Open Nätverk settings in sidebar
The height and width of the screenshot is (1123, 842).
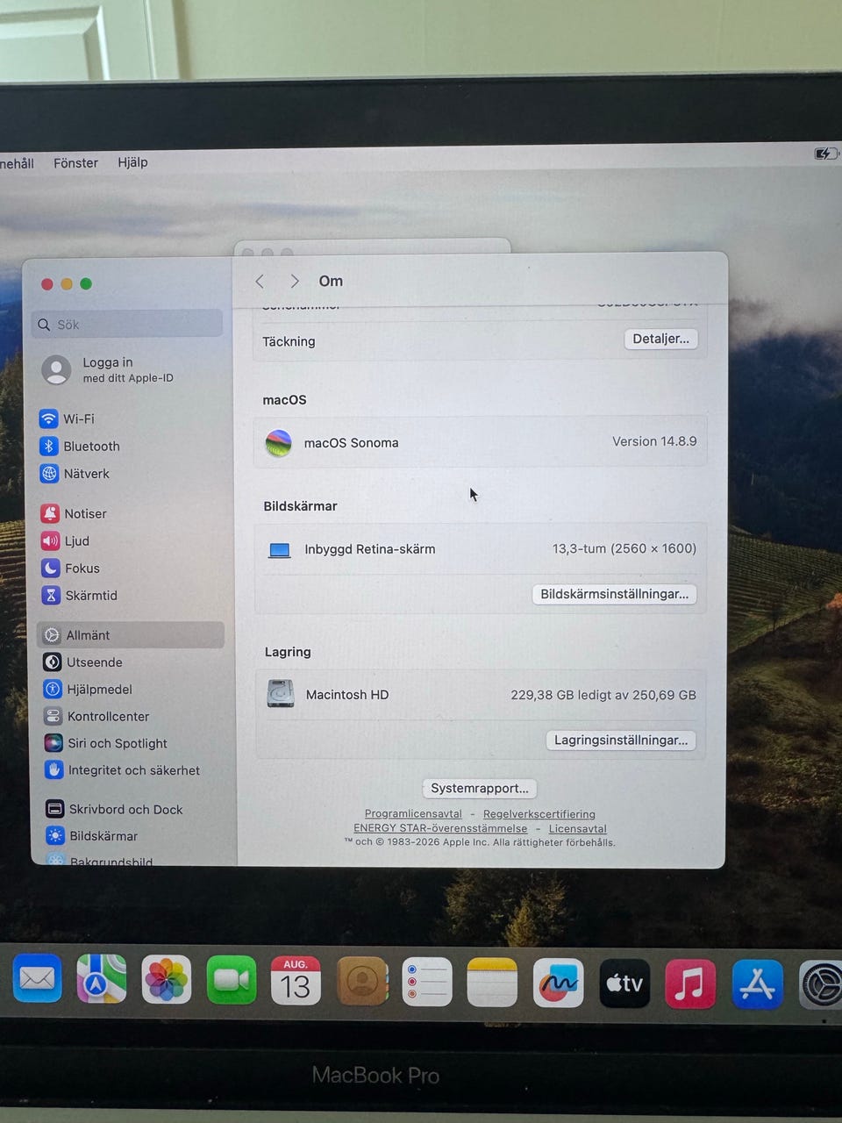(x=75, y=474)
